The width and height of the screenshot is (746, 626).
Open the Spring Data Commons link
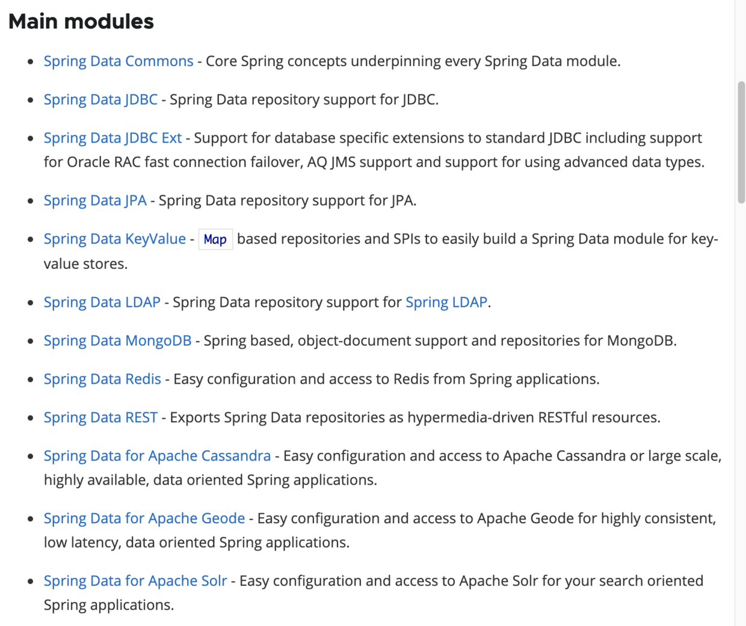click(x=119, y=61)
